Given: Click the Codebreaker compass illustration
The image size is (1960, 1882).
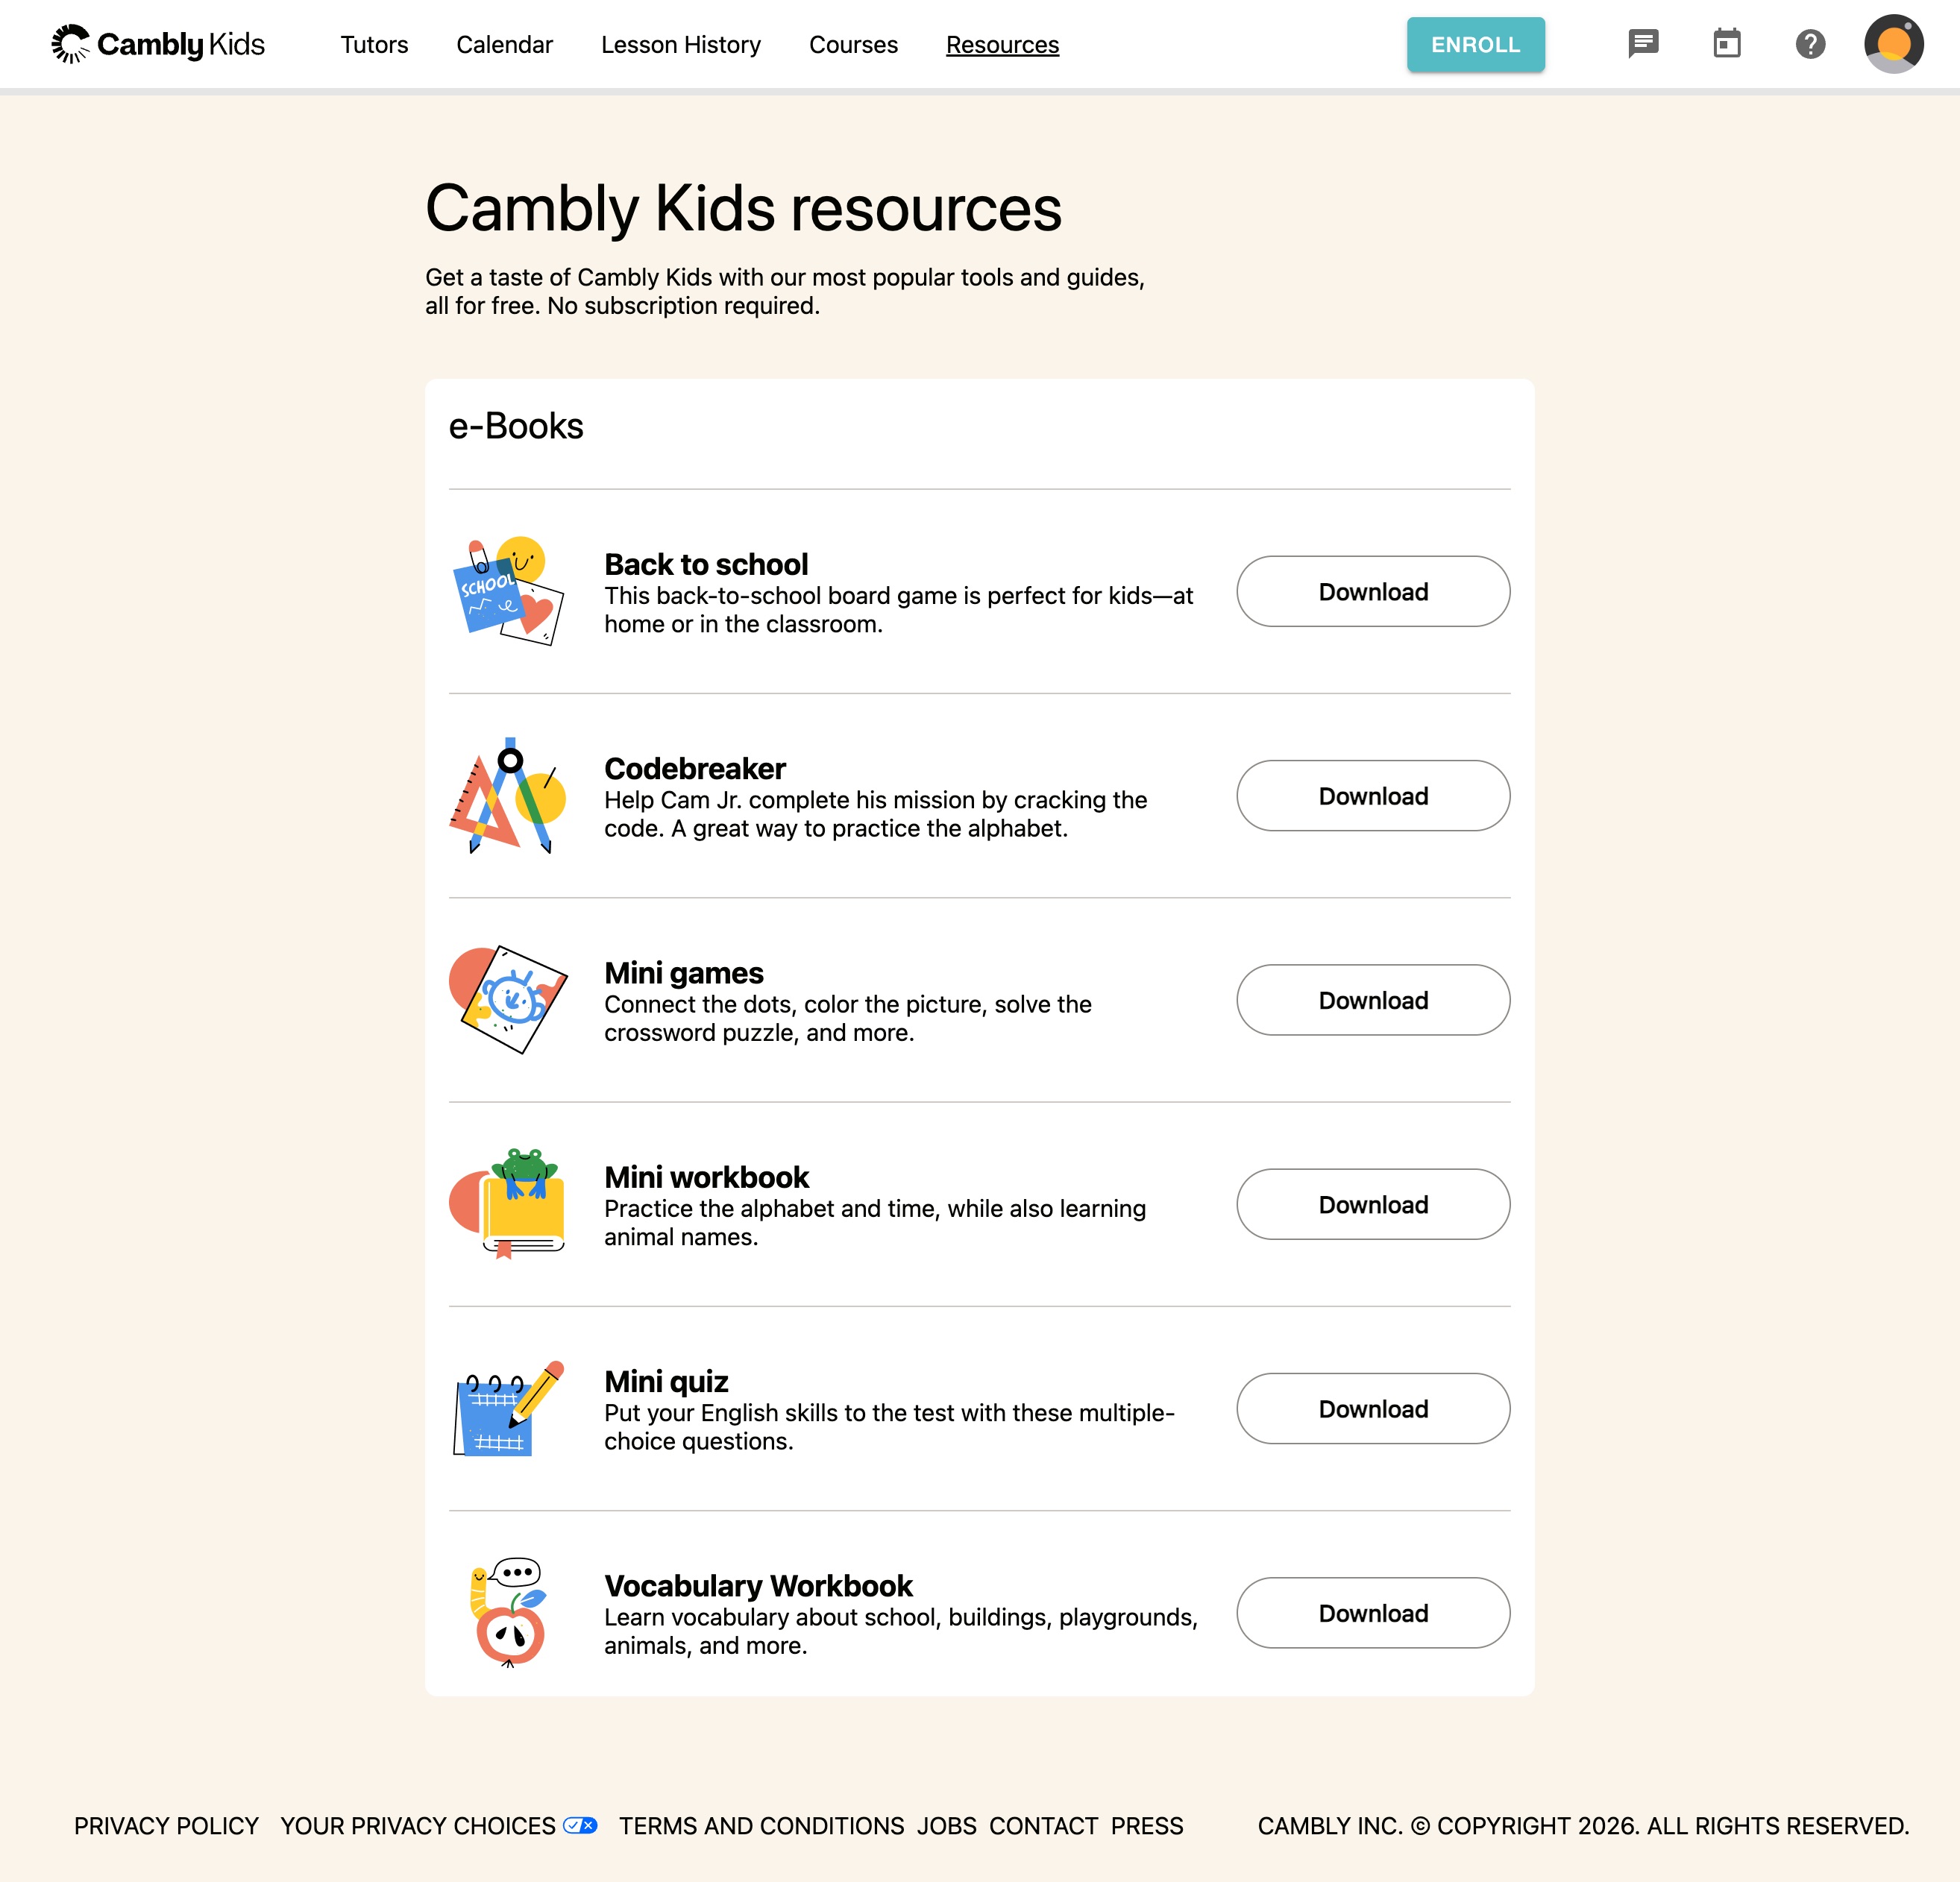Looking at the screenshot, I should click(509, 796).
